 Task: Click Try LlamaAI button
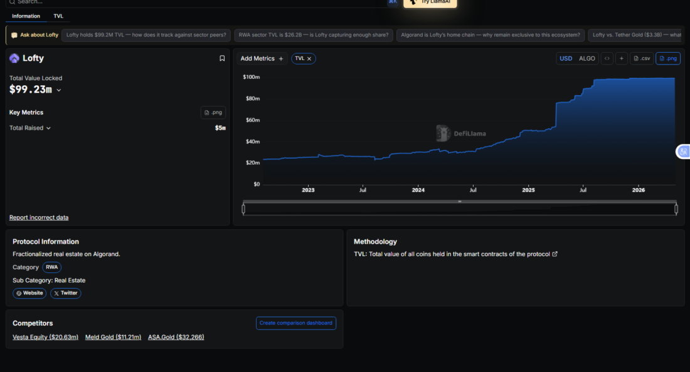pos(430,3)
